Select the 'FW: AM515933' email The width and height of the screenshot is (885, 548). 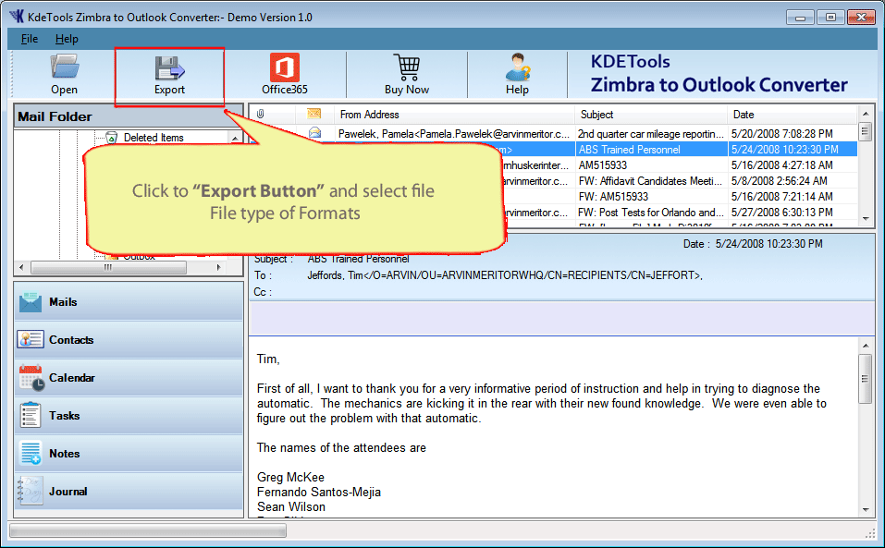pyautogui.click(x=613, y=197)
